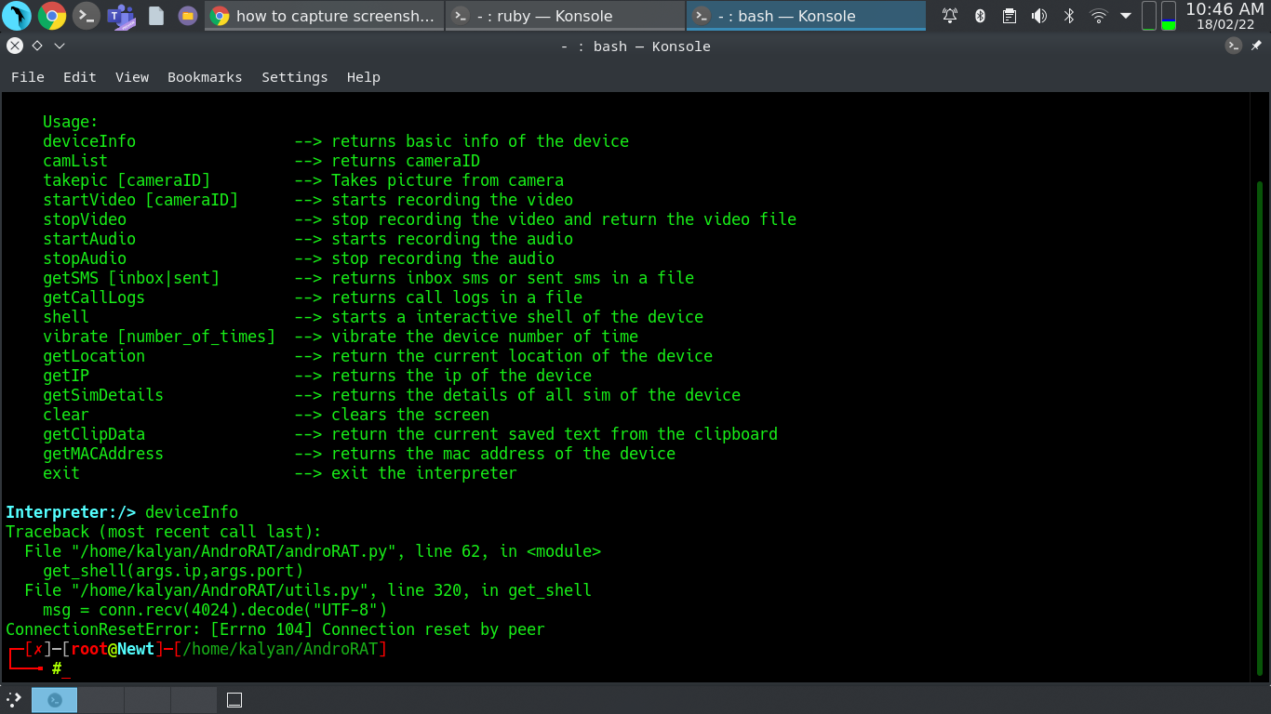The image size is (1271, 714).
Task: Close the Konsole window
Action: click(14, 46)
